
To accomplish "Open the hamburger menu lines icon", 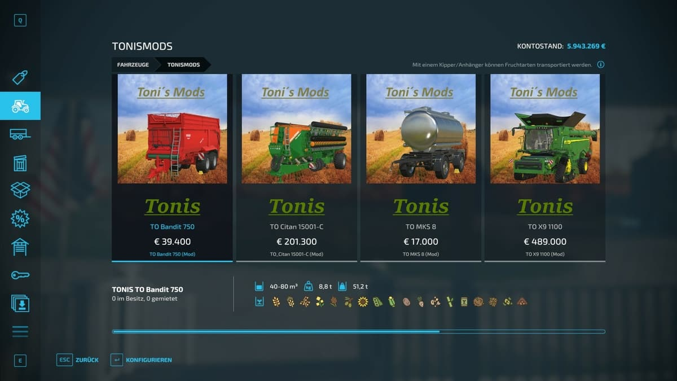I will point(20,331).
